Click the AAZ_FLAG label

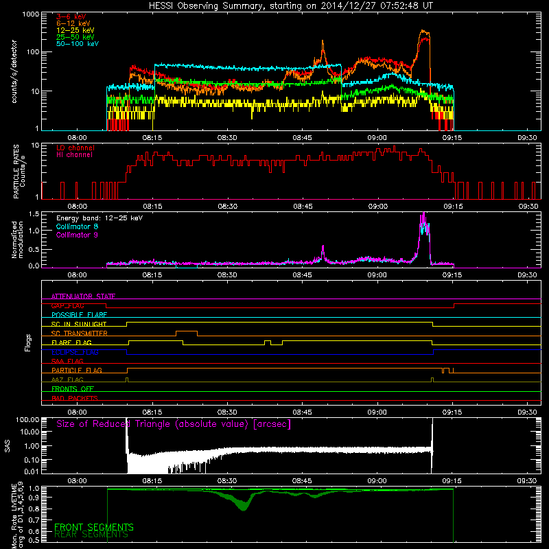coord(67,379)
